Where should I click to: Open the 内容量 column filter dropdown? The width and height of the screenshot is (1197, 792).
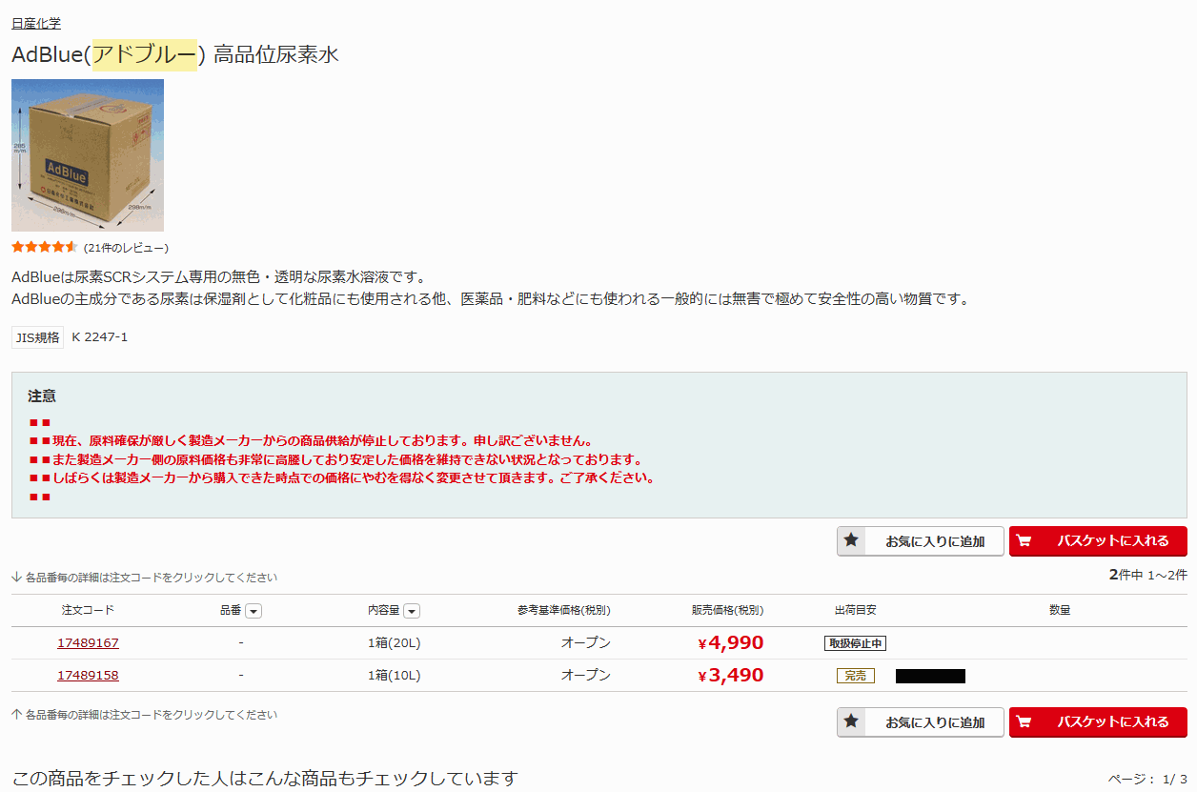click(x=412, y=611)
